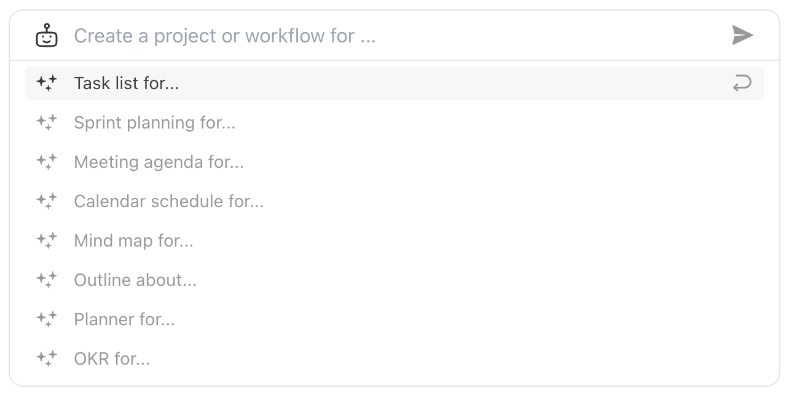
Task: Choose the 'Sprint planning for...' suggestion
Action: coord(155,122)
